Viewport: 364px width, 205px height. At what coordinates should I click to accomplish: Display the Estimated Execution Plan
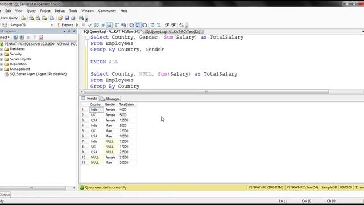point(96,25)
